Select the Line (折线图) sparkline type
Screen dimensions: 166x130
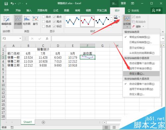point(18,20)
